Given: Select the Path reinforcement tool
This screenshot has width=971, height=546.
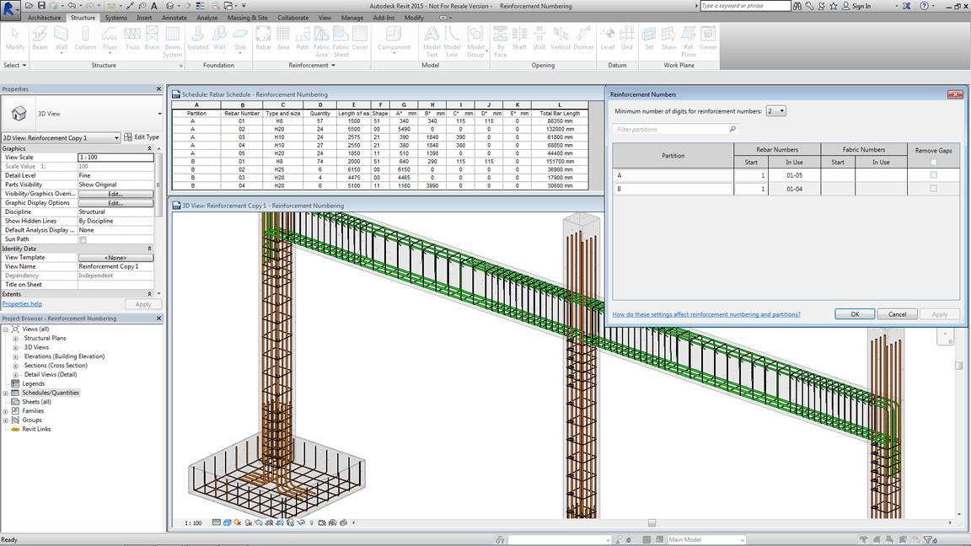Looking at the screenshot, I should click(302, 39).
